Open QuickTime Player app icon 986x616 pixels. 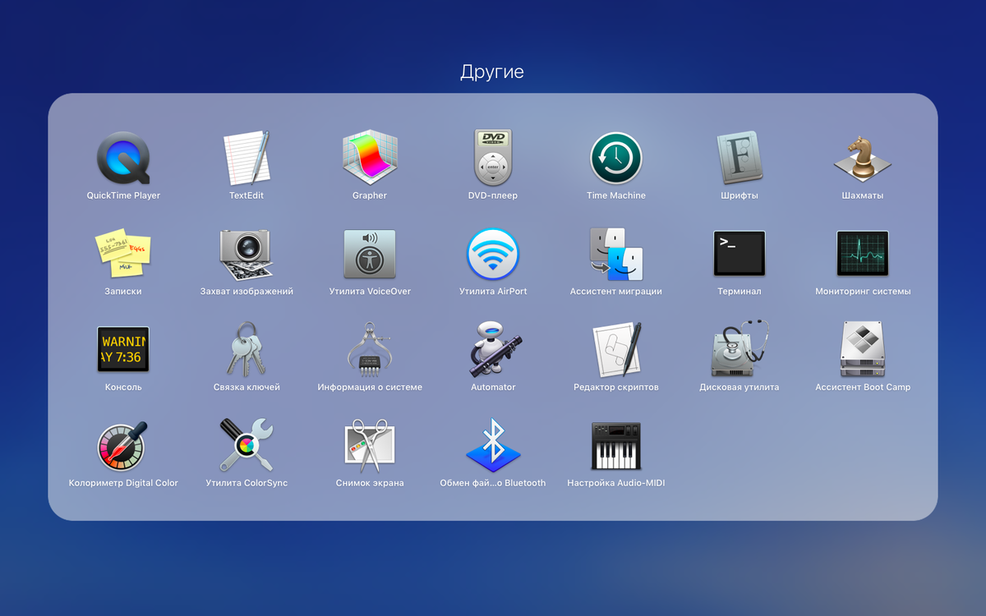[123, 158]
